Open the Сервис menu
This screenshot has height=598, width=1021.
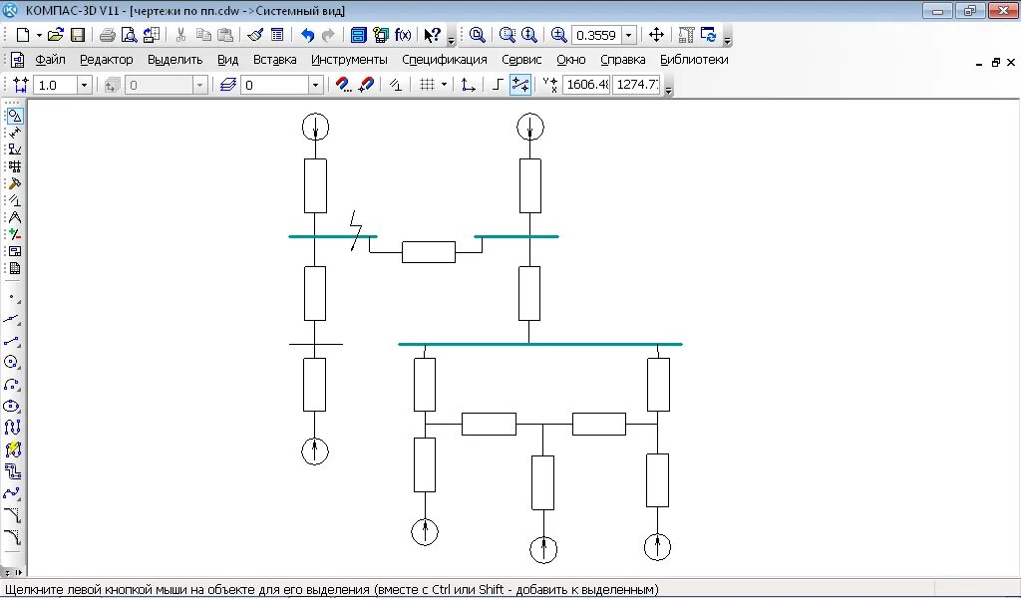tap(521, 59)
